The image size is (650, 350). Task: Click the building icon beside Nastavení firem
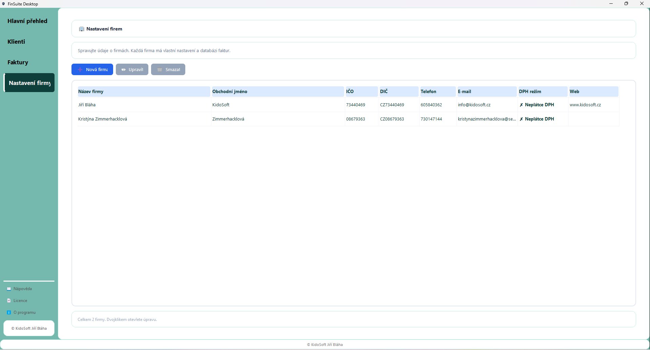pos(81,29)
